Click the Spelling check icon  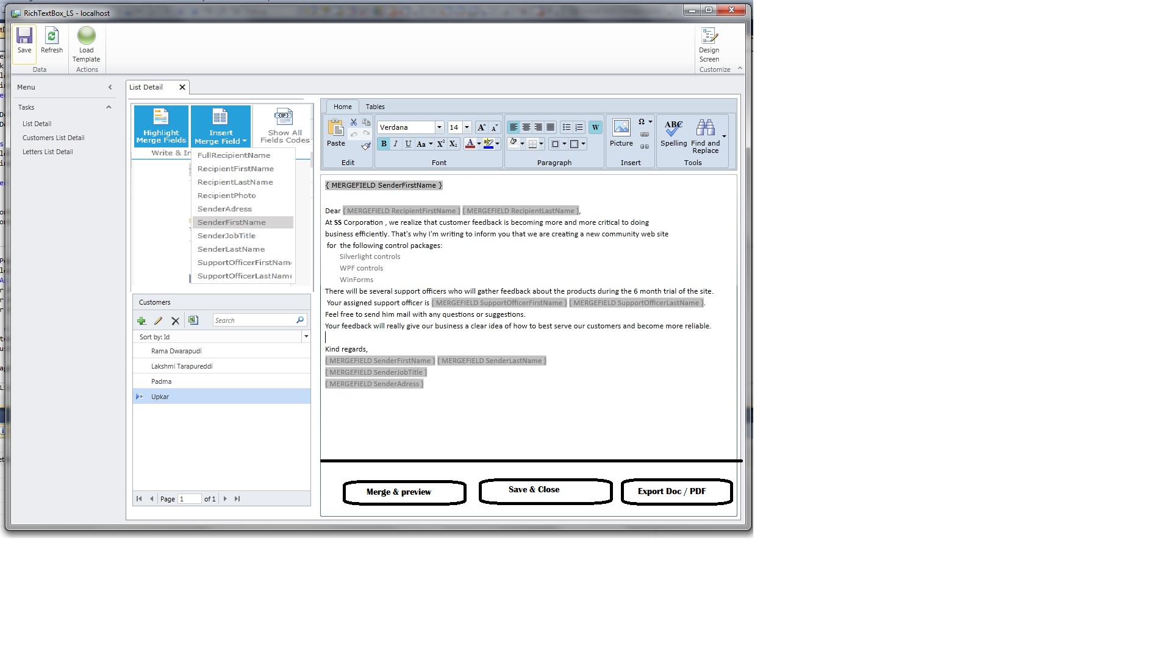click(x=673, y=129)
